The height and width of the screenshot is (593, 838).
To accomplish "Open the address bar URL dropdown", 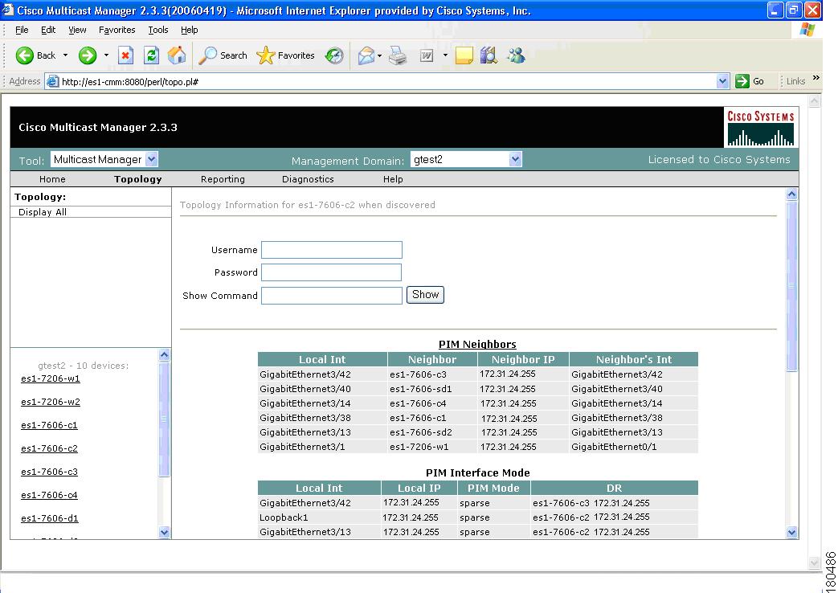I will click(x=722, y=81).
